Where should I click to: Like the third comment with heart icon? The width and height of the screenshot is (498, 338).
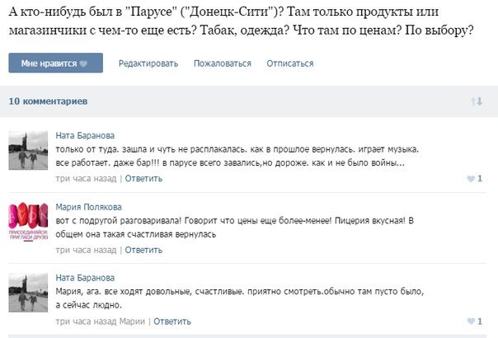pyautogui.click(x=471, y=322)
